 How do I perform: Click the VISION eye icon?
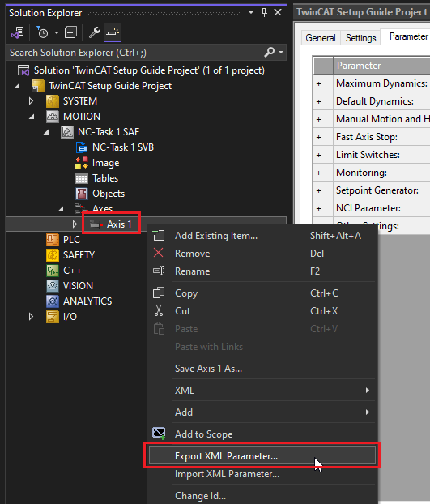(x=53, y=286)
